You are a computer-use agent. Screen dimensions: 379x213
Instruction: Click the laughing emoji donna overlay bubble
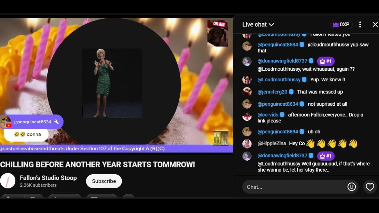tap(27, 134)
